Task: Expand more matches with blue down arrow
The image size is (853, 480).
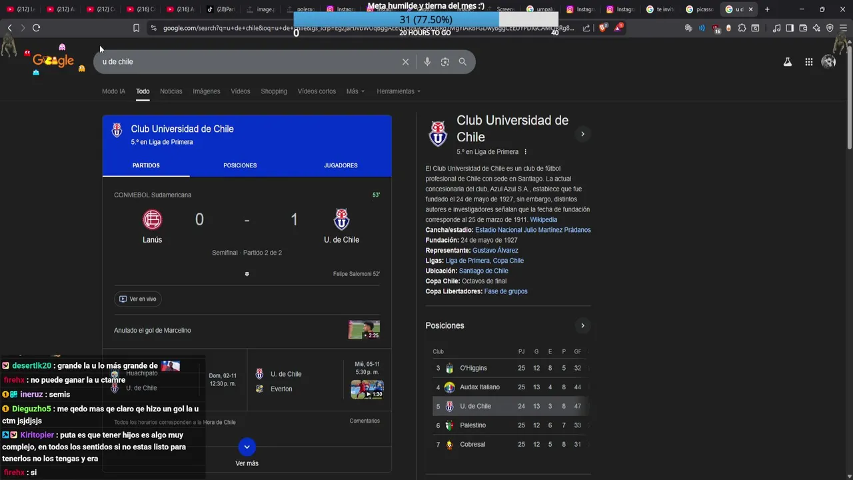Action: 247,447
